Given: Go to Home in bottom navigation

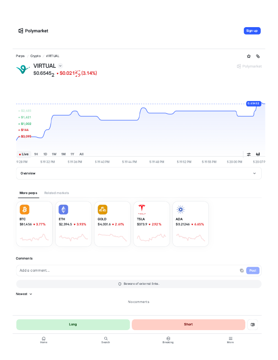Looking at the screenshot, I should (x=43, y=340).
